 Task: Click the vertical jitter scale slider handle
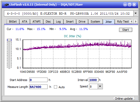coord(9,40)
